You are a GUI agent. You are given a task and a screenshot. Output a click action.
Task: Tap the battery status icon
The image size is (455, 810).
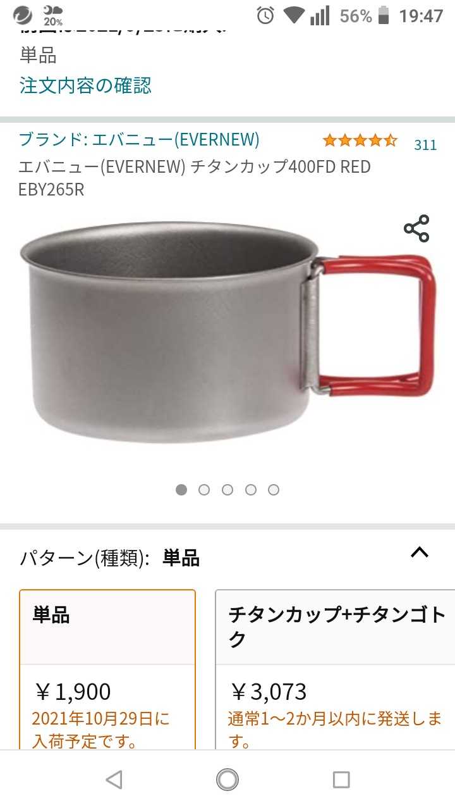click(384, 15)
